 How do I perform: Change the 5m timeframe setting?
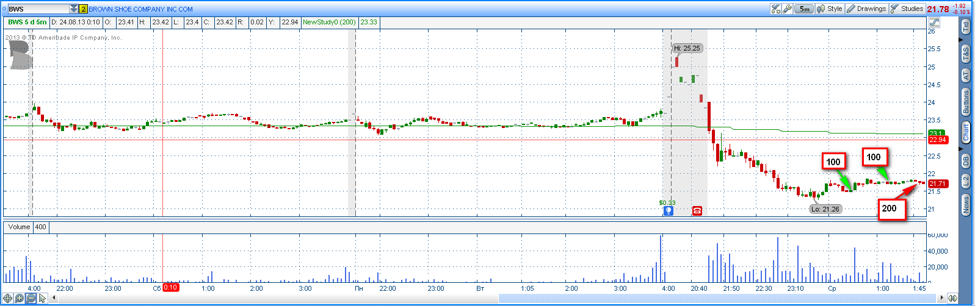pos(804,9)
